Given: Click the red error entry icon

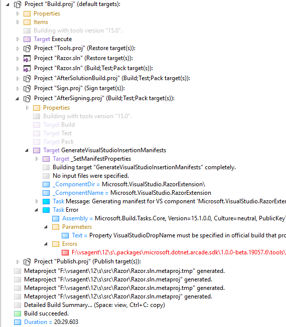Looking at the screenshot, I should [x=65, y=253].
